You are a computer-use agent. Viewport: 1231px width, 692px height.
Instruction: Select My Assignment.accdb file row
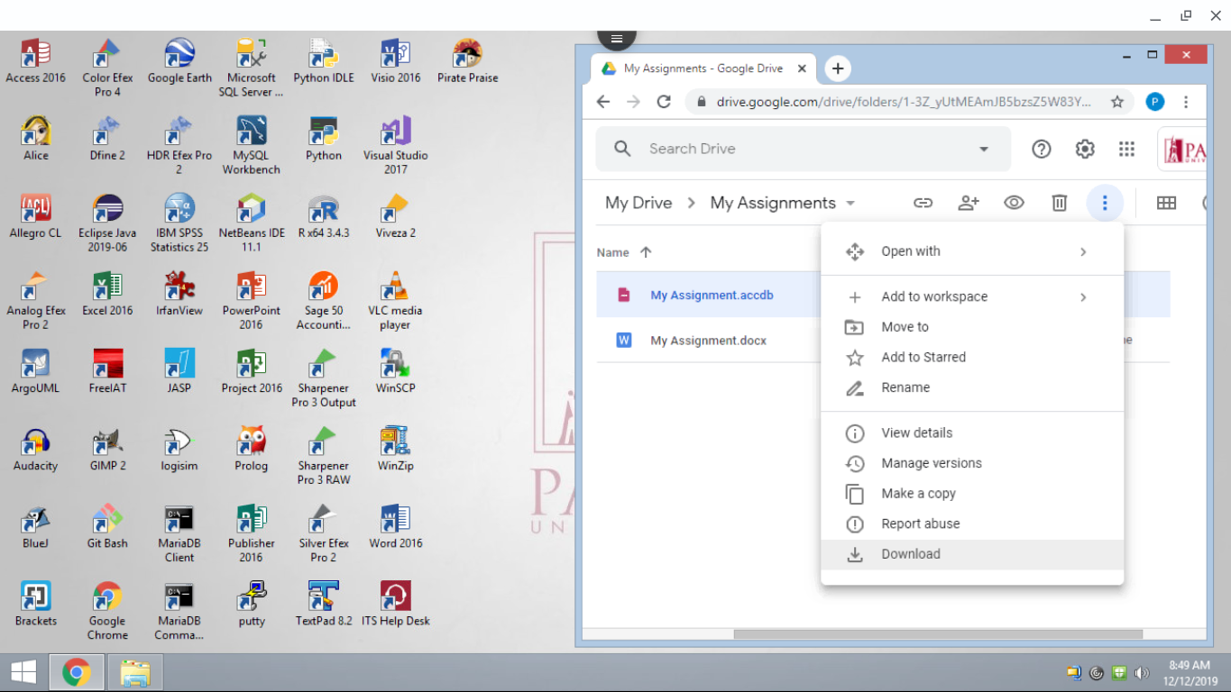[708, 296]
